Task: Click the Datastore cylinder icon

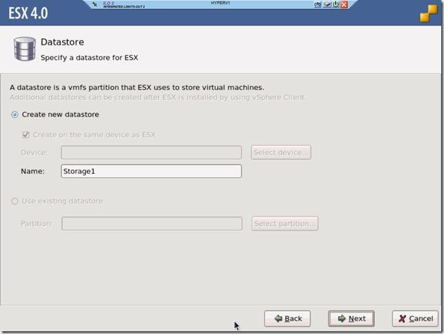Action: 25,49
